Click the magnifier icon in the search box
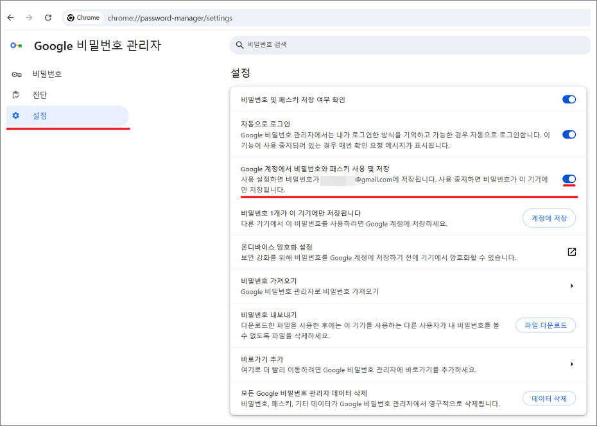 239,45
